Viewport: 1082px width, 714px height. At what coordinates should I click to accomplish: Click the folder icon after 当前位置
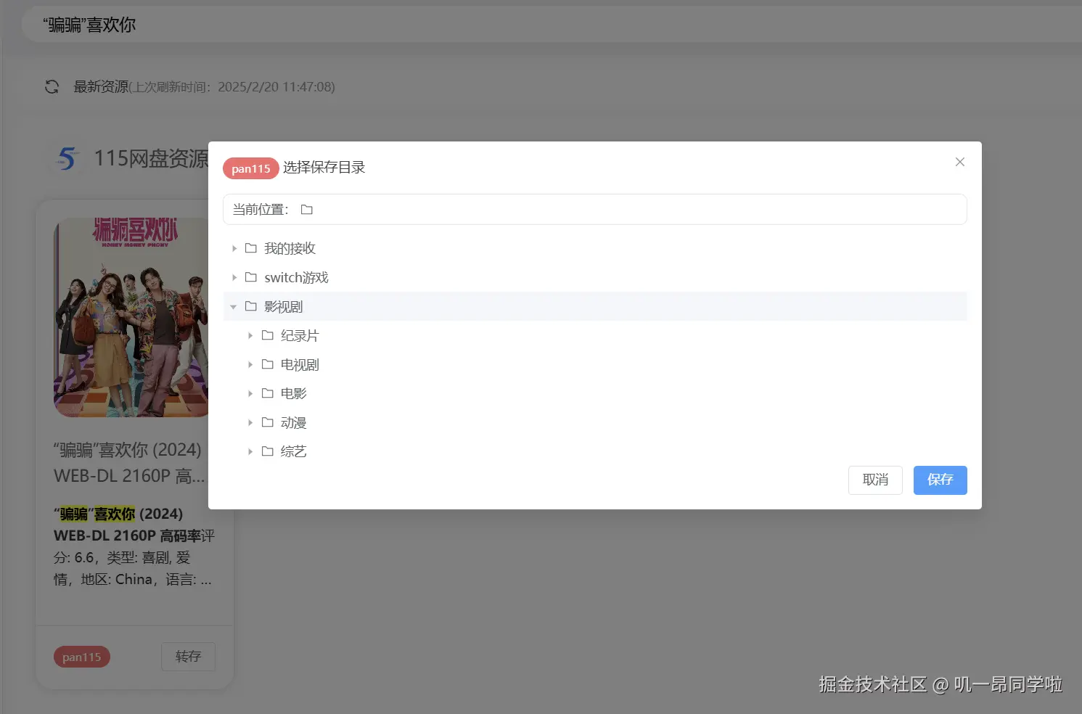pos(307,210)
